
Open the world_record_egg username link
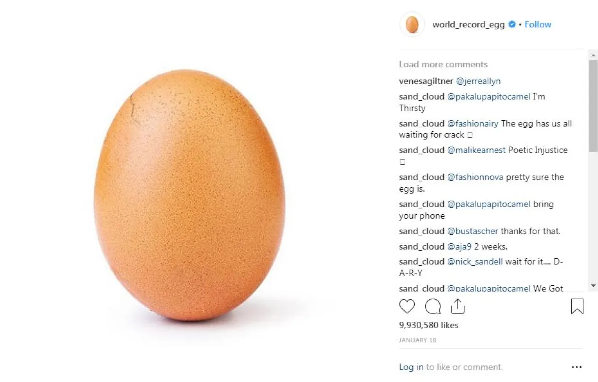[x=468, y=24]
